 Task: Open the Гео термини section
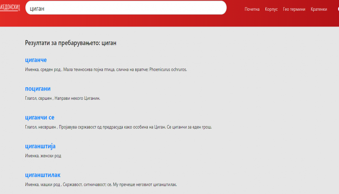coord(294,9)
